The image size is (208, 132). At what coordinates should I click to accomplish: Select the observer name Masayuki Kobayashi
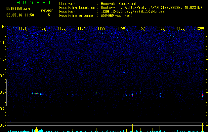[119, 4]
